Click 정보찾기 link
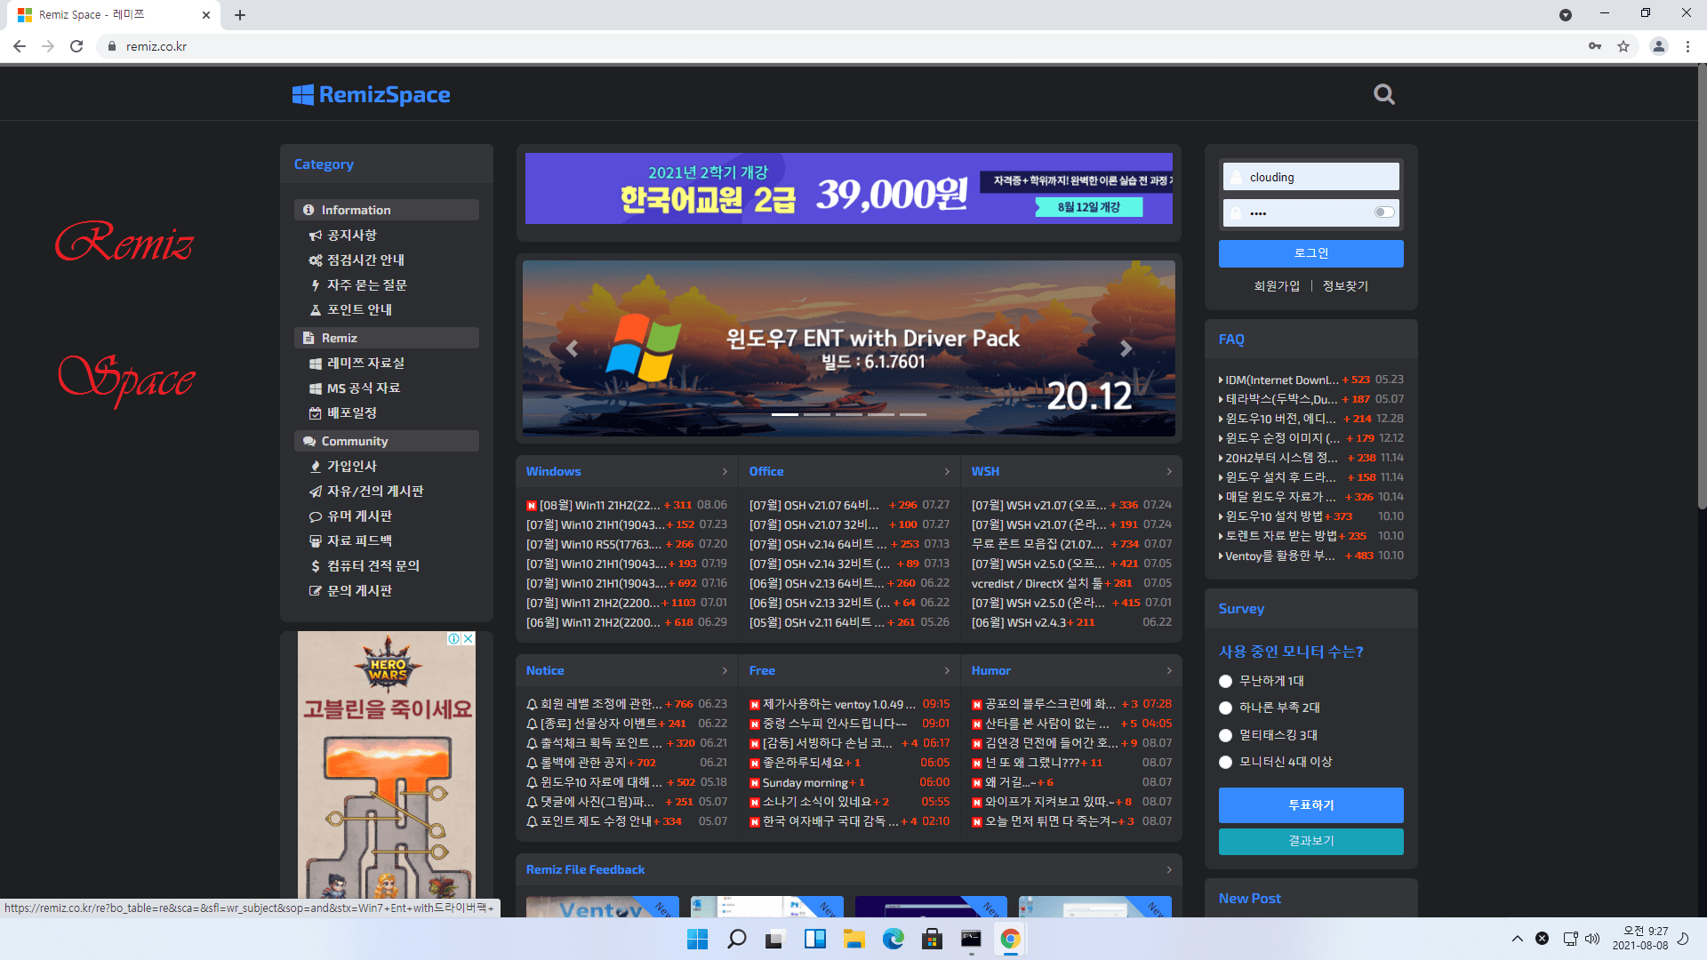The height and width of the screenshot is (960, 1707). (1345, 286)
